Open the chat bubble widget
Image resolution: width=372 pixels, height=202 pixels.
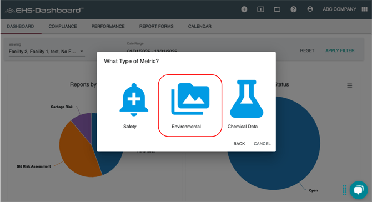coord(359,190)
